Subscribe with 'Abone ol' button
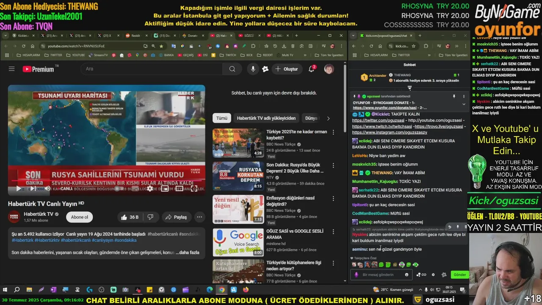This screenshot has width=542, height=305. (x=80, y=217)
